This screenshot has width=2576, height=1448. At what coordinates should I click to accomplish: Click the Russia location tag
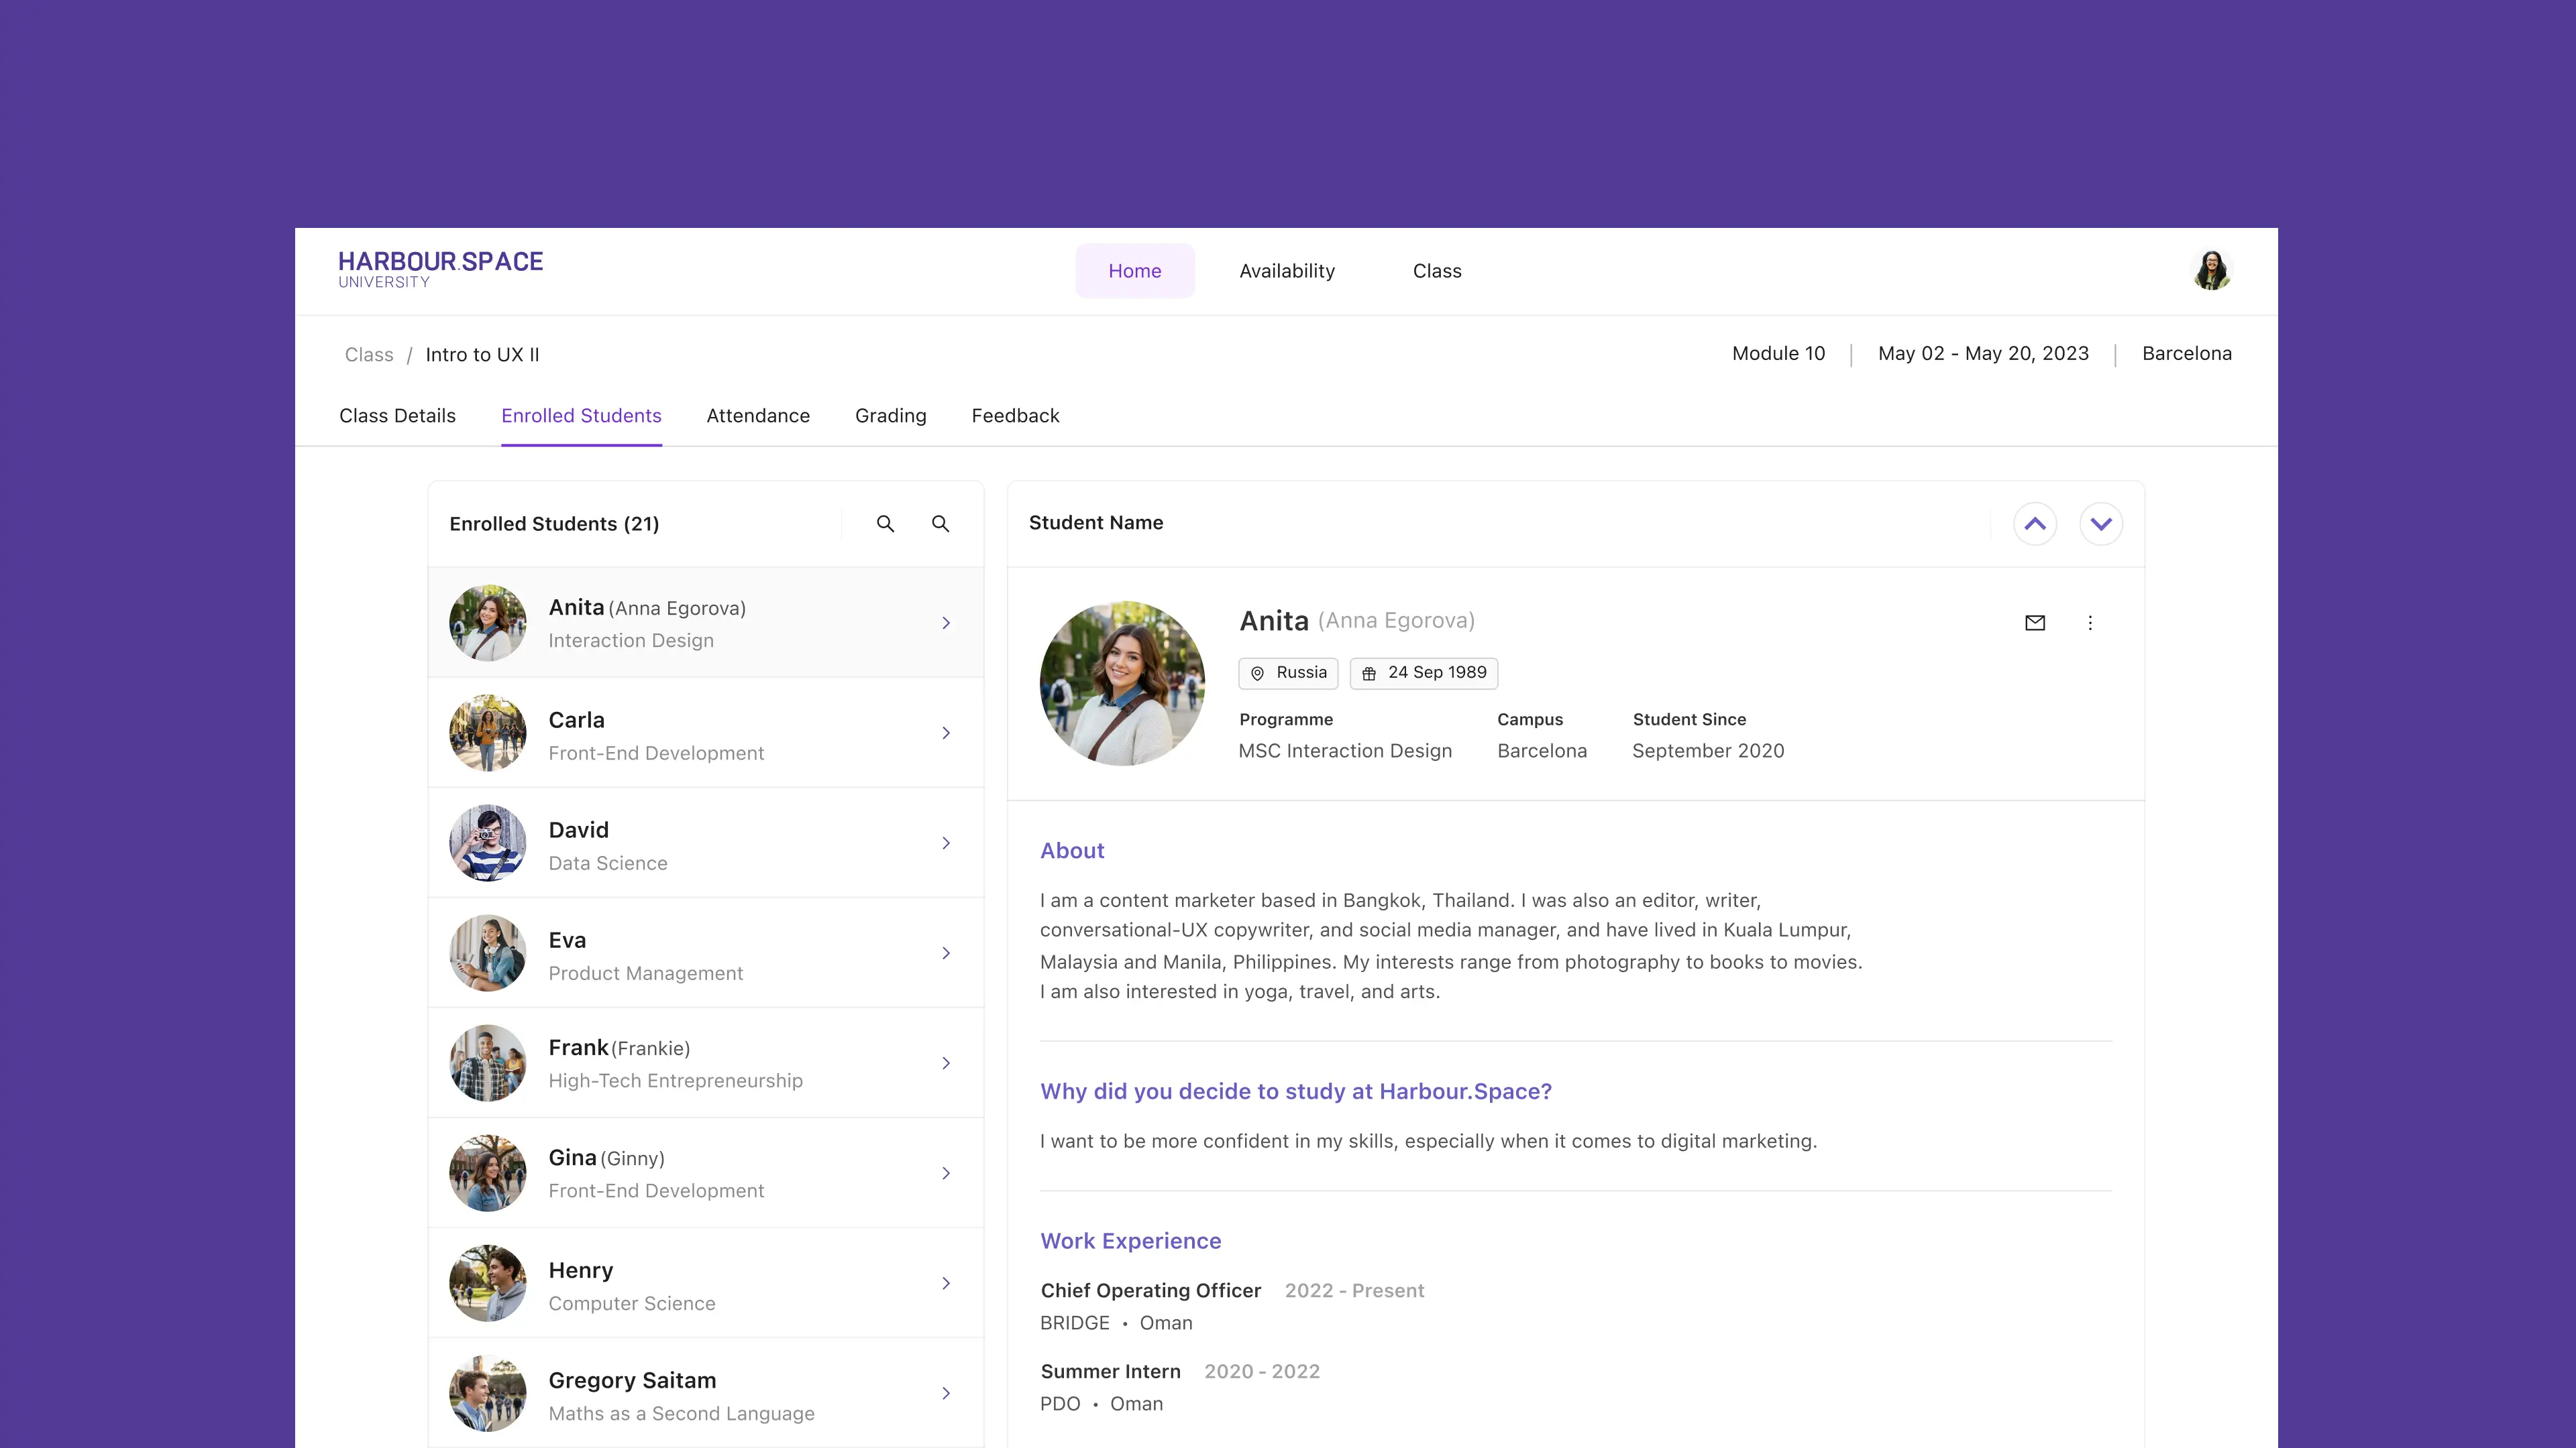(1287, 672)
